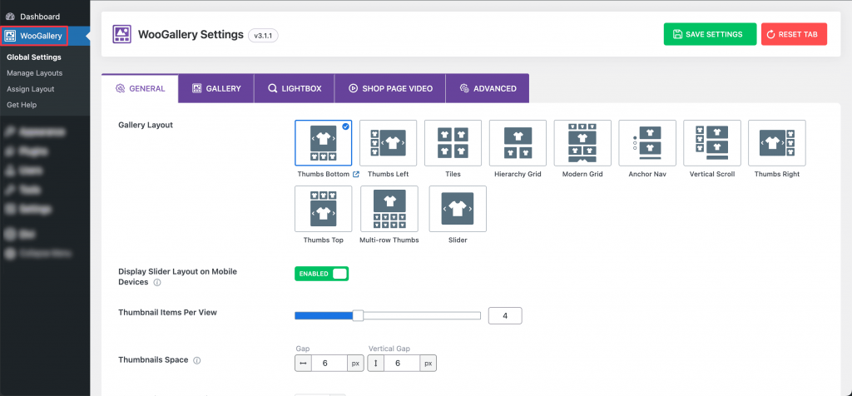Image resolution: width=852 pixels, height=396 pixels.
Task: Select the Vertical Scroll layout
Action: coord(712,143)
